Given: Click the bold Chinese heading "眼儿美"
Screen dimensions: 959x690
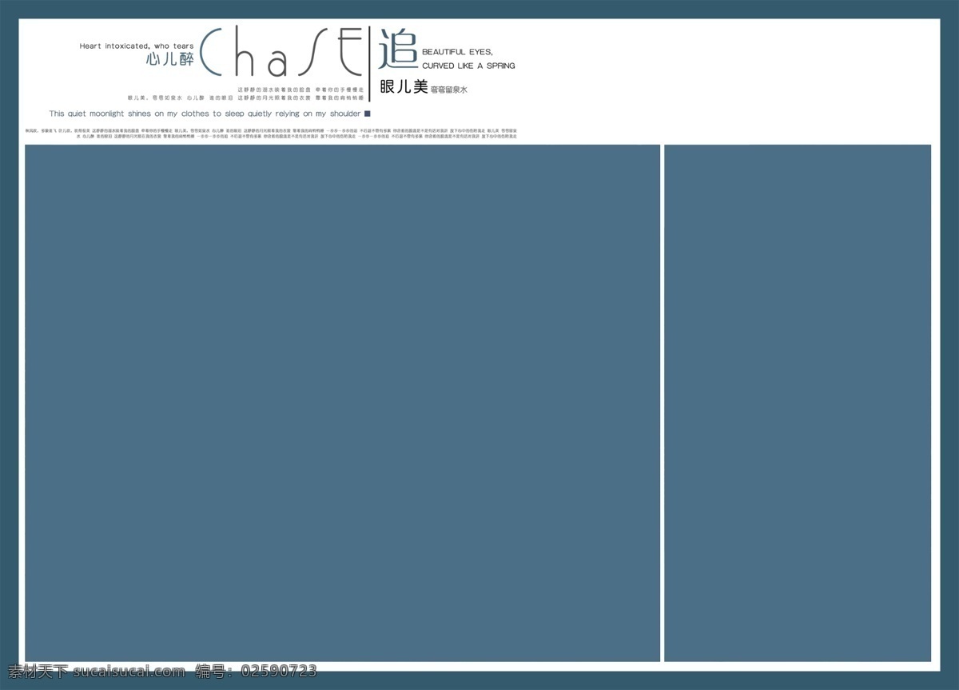Looking at the screenshot, I should pyautogui.click(x=404, y=88).
